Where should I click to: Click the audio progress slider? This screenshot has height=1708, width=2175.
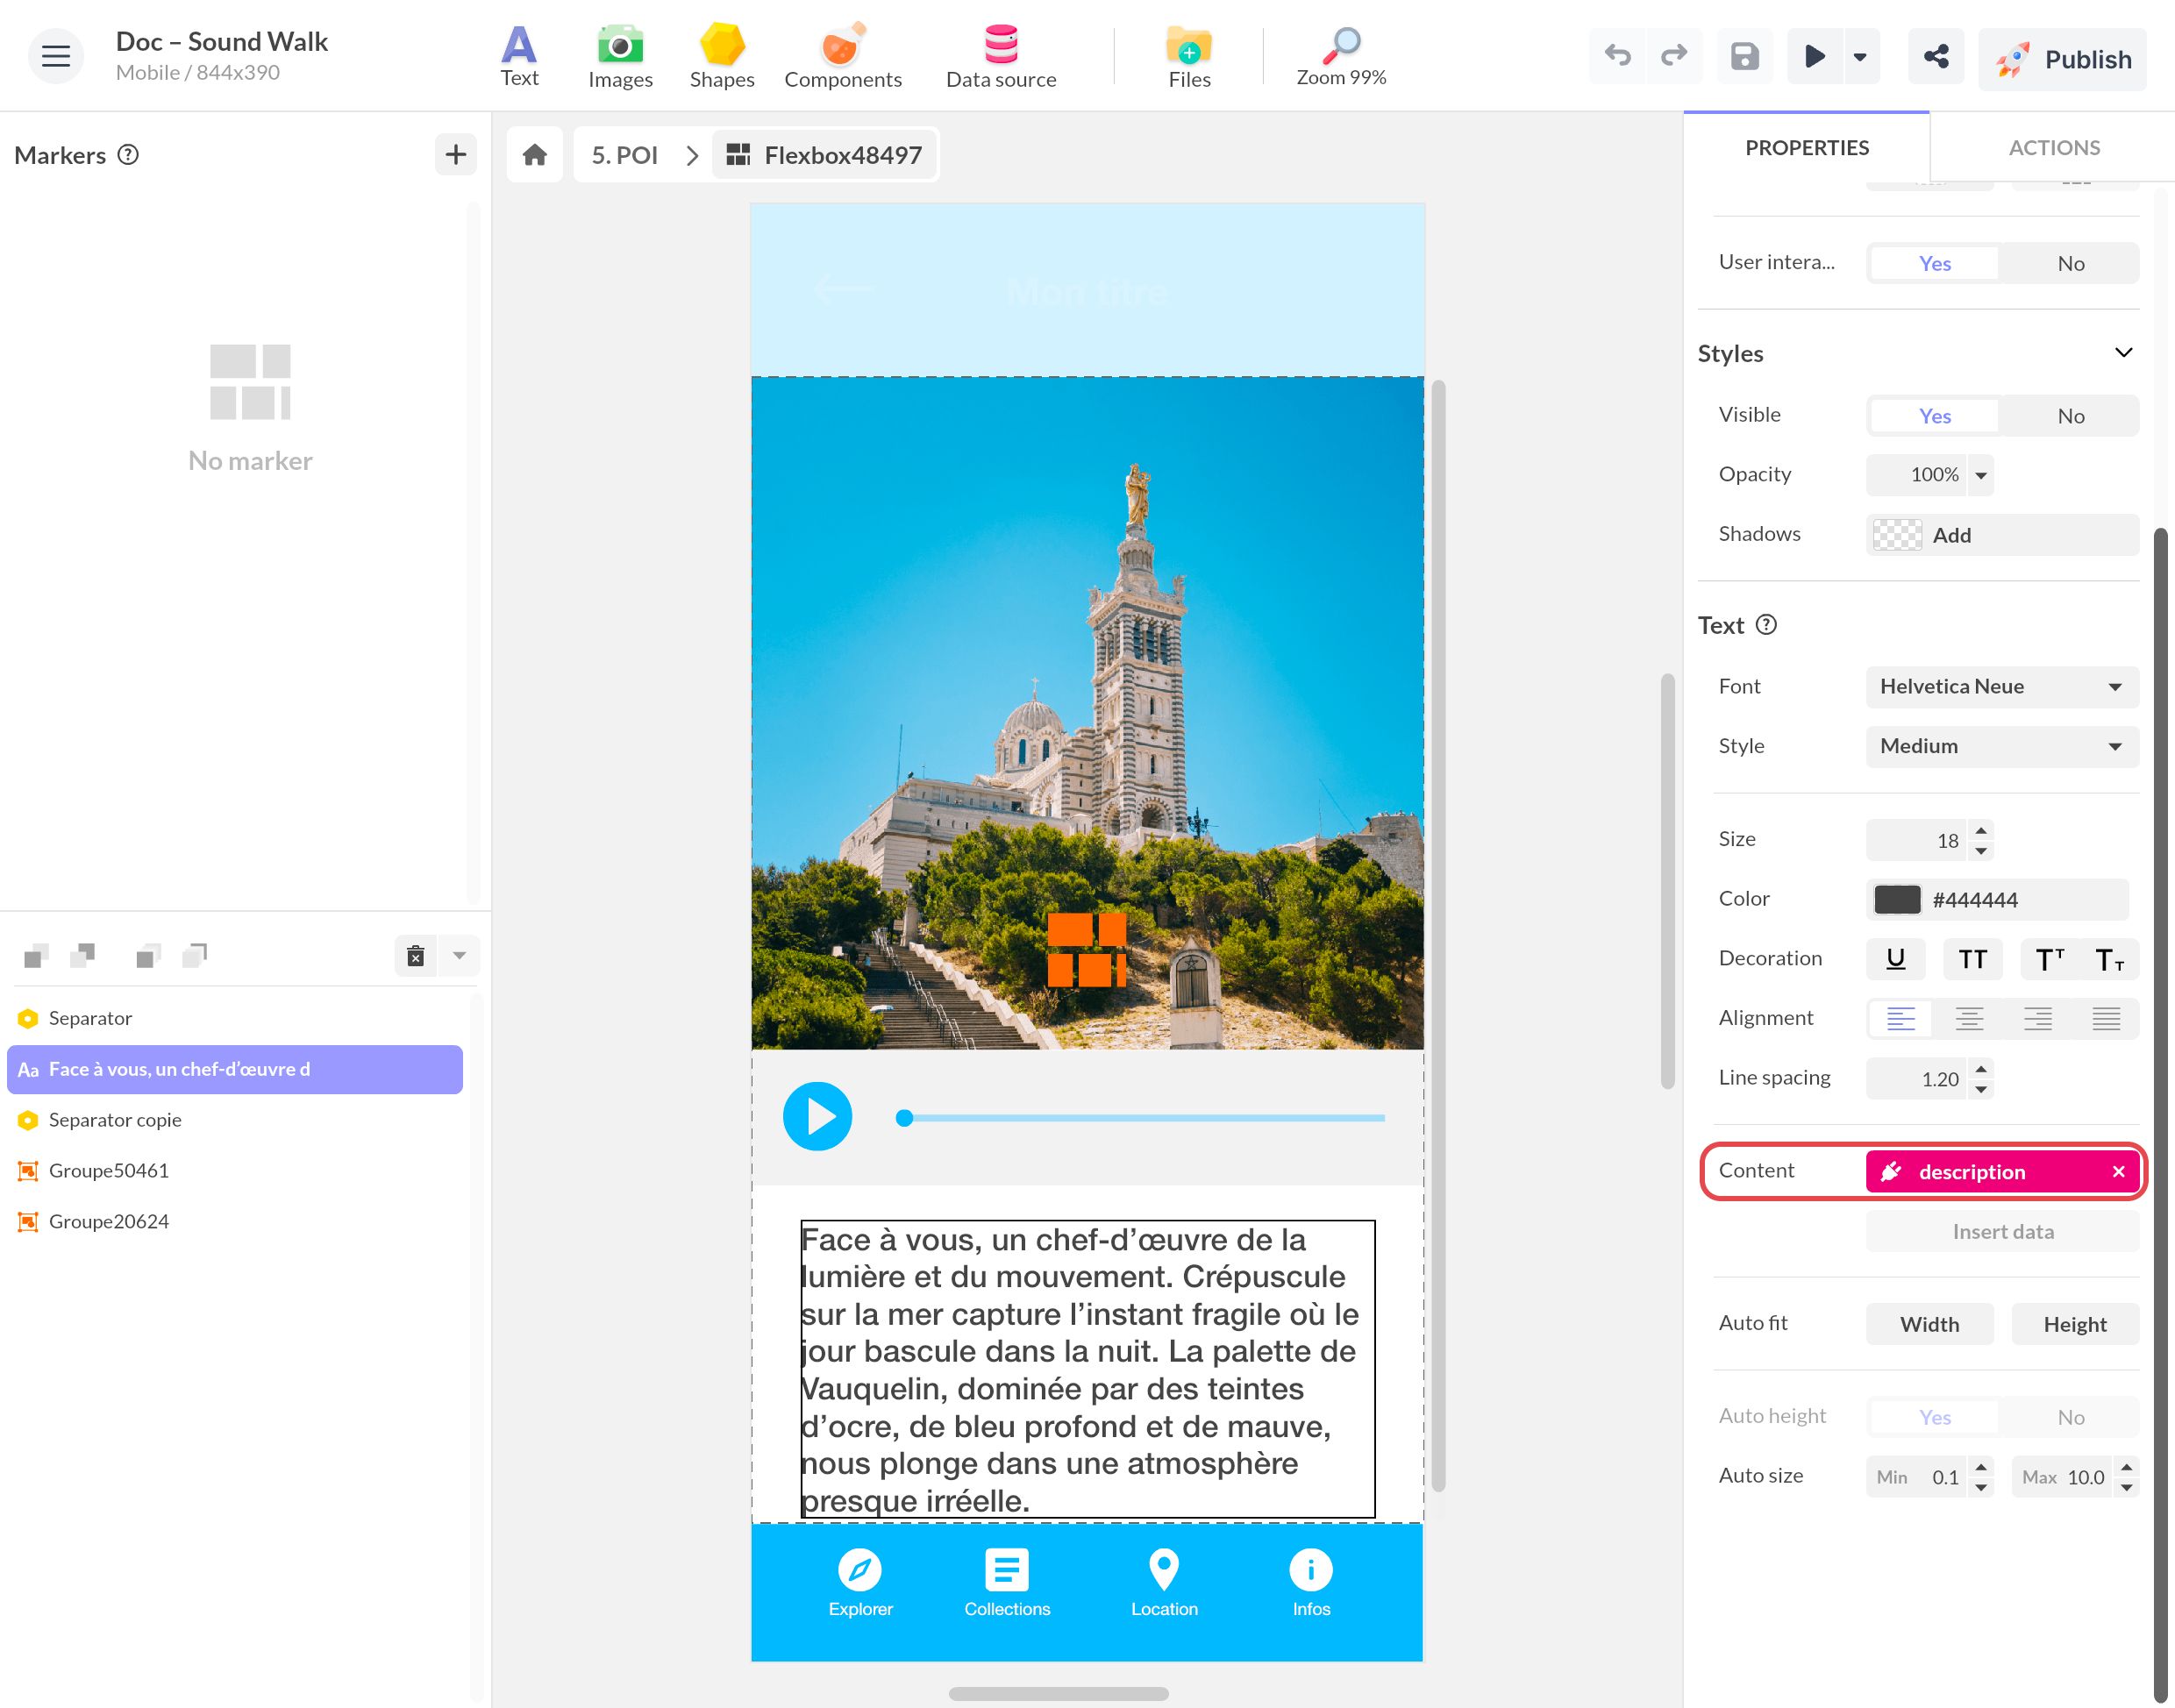[1140, 1118]
